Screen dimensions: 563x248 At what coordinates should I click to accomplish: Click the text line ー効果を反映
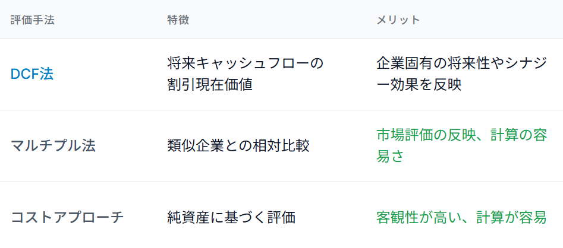[x=419, y=85]
